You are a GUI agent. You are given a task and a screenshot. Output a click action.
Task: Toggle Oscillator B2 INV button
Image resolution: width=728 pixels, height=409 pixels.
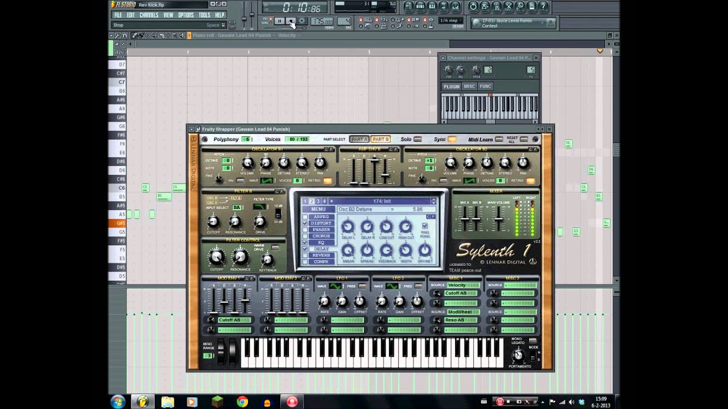[444, 181]
